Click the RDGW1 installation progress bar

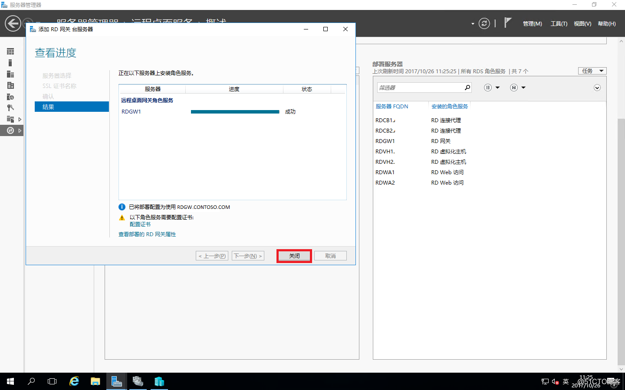pos(235,112)
